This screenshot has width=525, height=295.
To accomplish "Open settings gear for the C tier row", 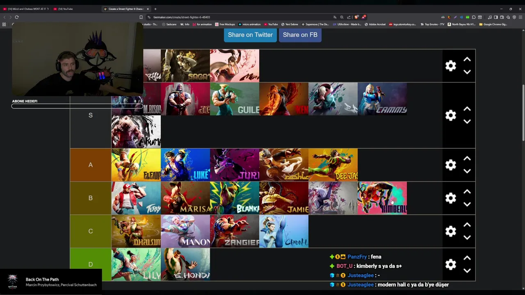I will tap(451, 231).
